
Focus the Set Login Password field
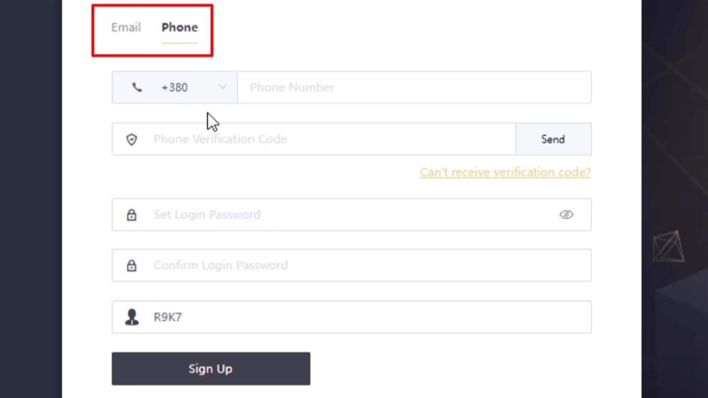pos(348,215)
